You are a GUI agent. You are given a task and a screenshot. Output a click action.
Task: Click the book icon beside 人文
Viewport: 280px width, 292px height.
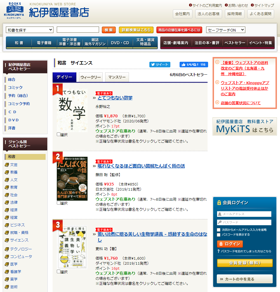[7, 180]
